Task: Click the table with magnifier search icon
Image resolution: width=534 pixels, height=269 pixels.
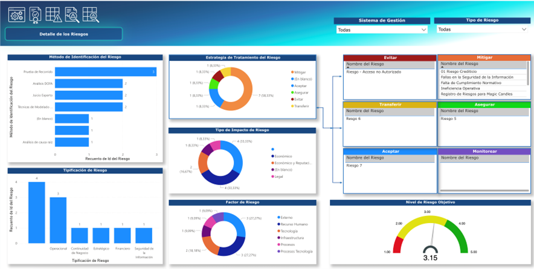Action: [x=91, y=14]
